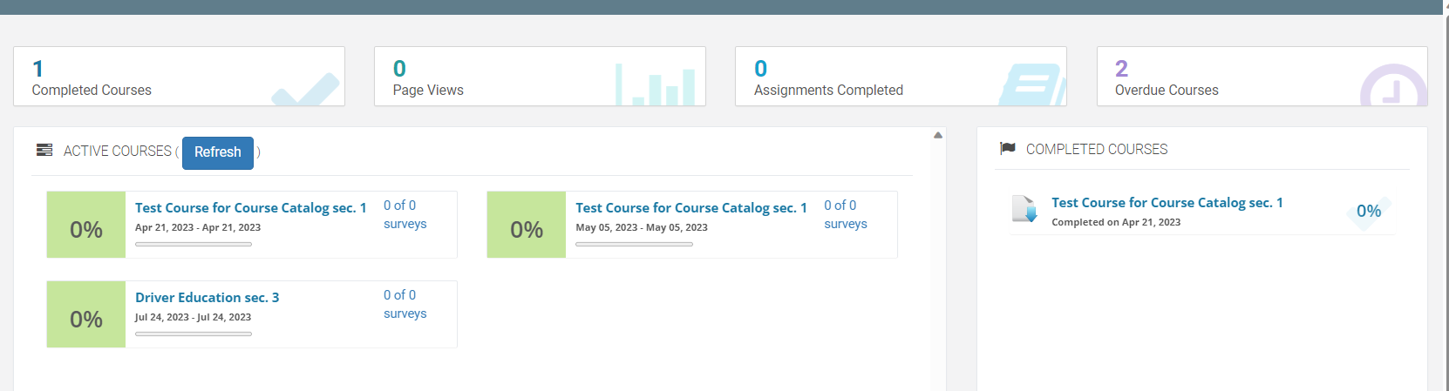Open completed Test Course for Course Catalog
Screen dimensions: 1449x391
[x=1167, y=203]
